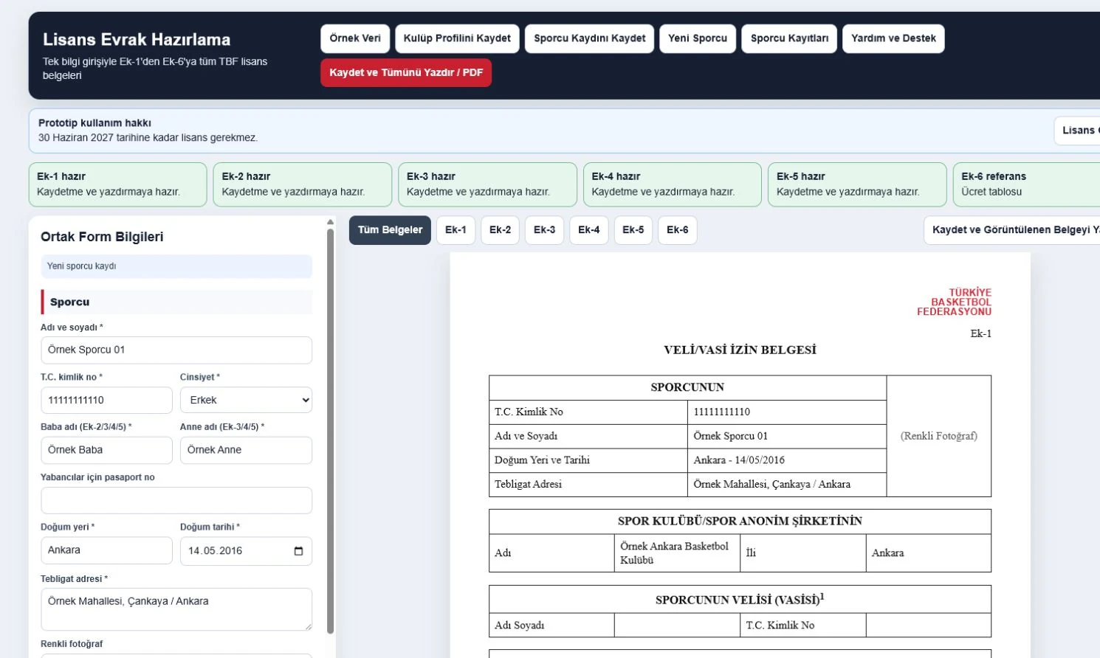1100x658 pixels.
Task: Click Kaydet ve Görüntülenen Belgeyi button
Action: click(1012, 230)
